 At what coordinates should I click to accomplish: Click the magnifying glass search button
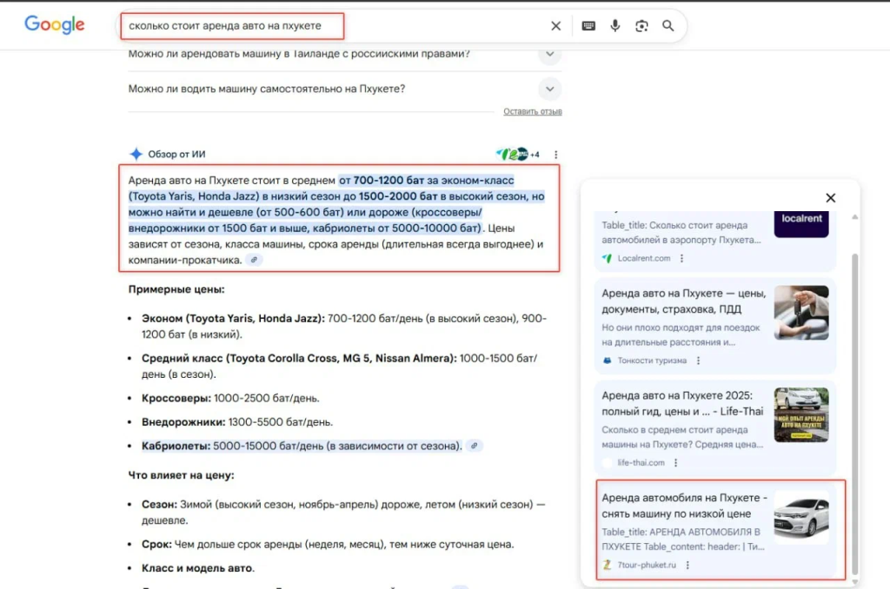[x=668, y=26]
